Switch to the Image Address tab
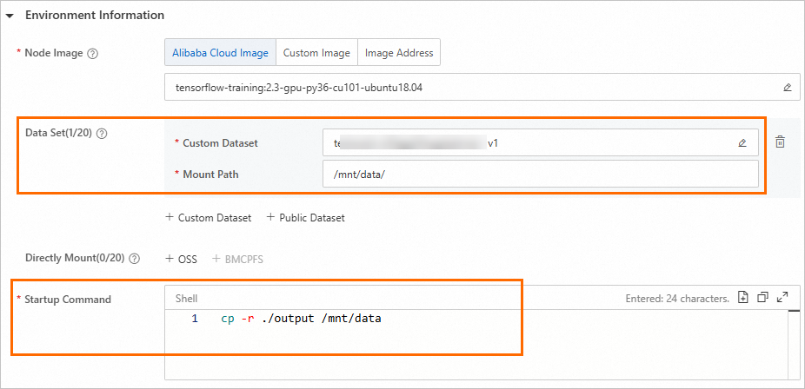This screenshot has width=805, height=389. [x=399, y=53]
